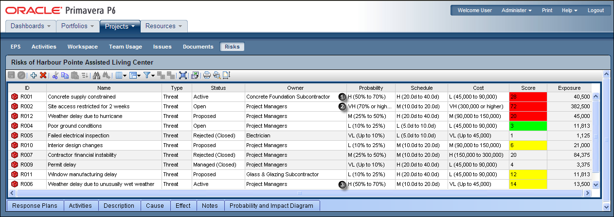Click the Find Next binoculars-arrow icon
Image resolution: width=614 pixels, height=217 pixels.
click(107, 75)
